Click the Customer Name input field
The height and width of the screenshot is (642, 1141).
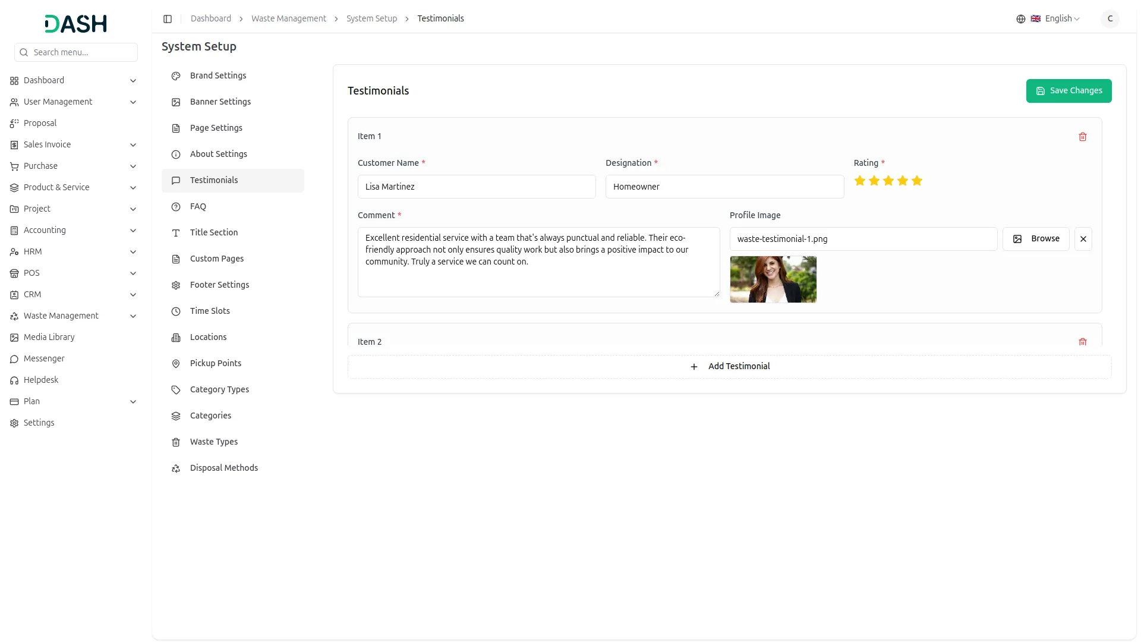pyautogui.click(x=476, y=187)
